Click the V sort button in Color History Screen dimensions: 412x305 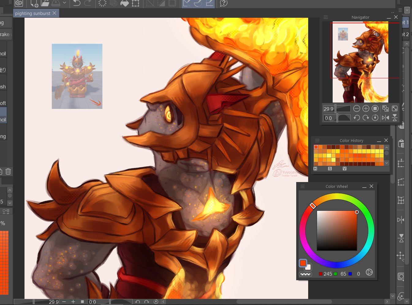click(x=345, y=169)
